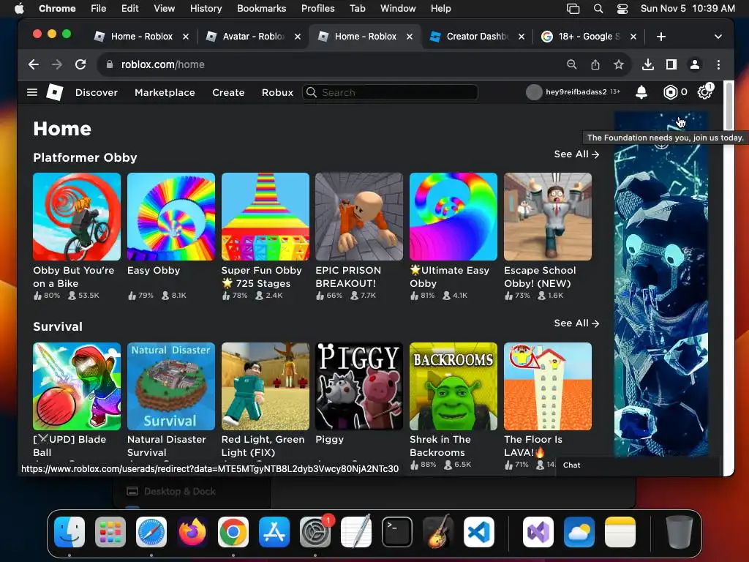Open a new browser tab
This screenshot has height=562, width=749.
coord(660,37)
